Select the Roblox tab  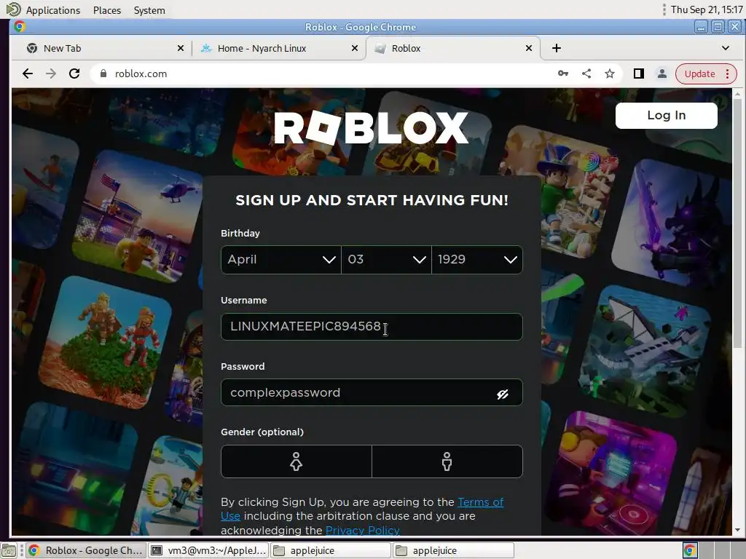(452, 48)
